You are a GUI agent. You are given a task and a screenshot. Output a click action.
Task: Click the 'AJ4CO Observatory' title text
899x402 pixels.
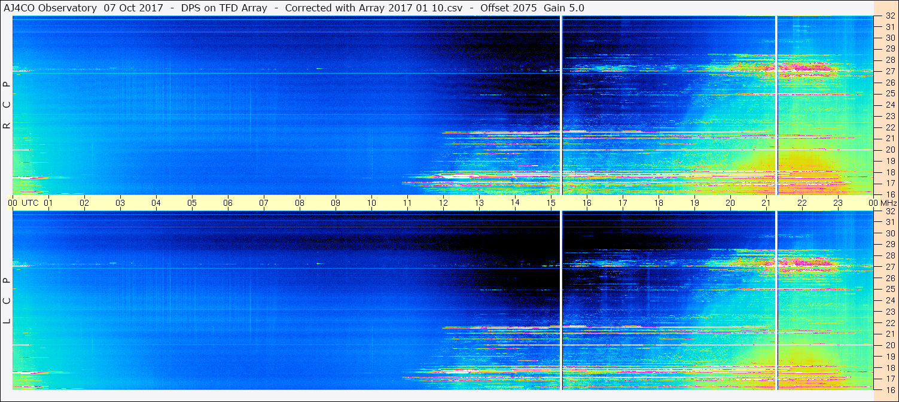tap(51, 8)
